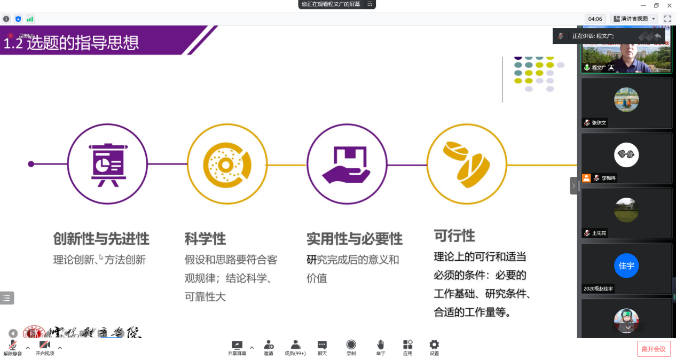The height and width of the screenshot is (359, 676).
Task: Open the 共享屏幕 screen share icon
Action: (x=237, y=347)
